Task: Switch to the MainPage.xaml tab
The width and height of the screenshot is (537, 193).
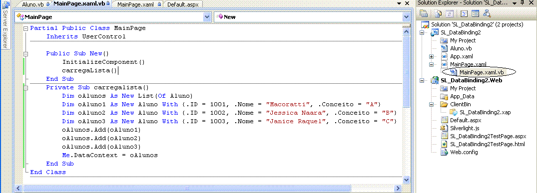Action: tap(138, 4)
